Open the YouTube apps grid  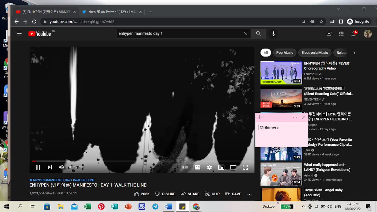(341, 34)
